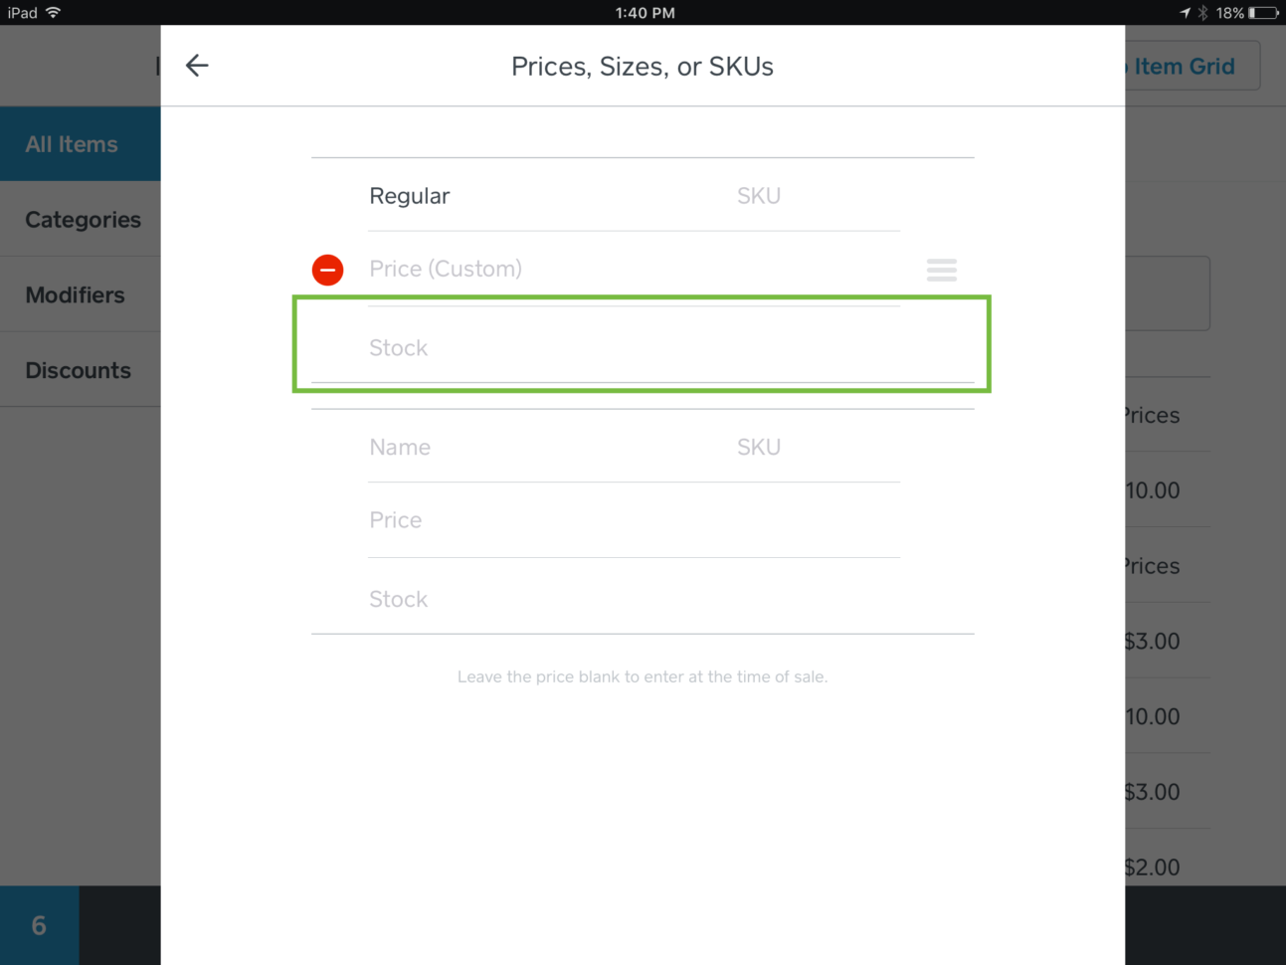Tap the battery icon in status bar
The image size is (1286, 965).
(1264, 13)
